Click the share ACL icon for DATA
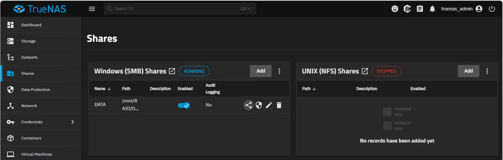This screenshot has width=503, height=160. pyautogui.click(x=249, y=105)
